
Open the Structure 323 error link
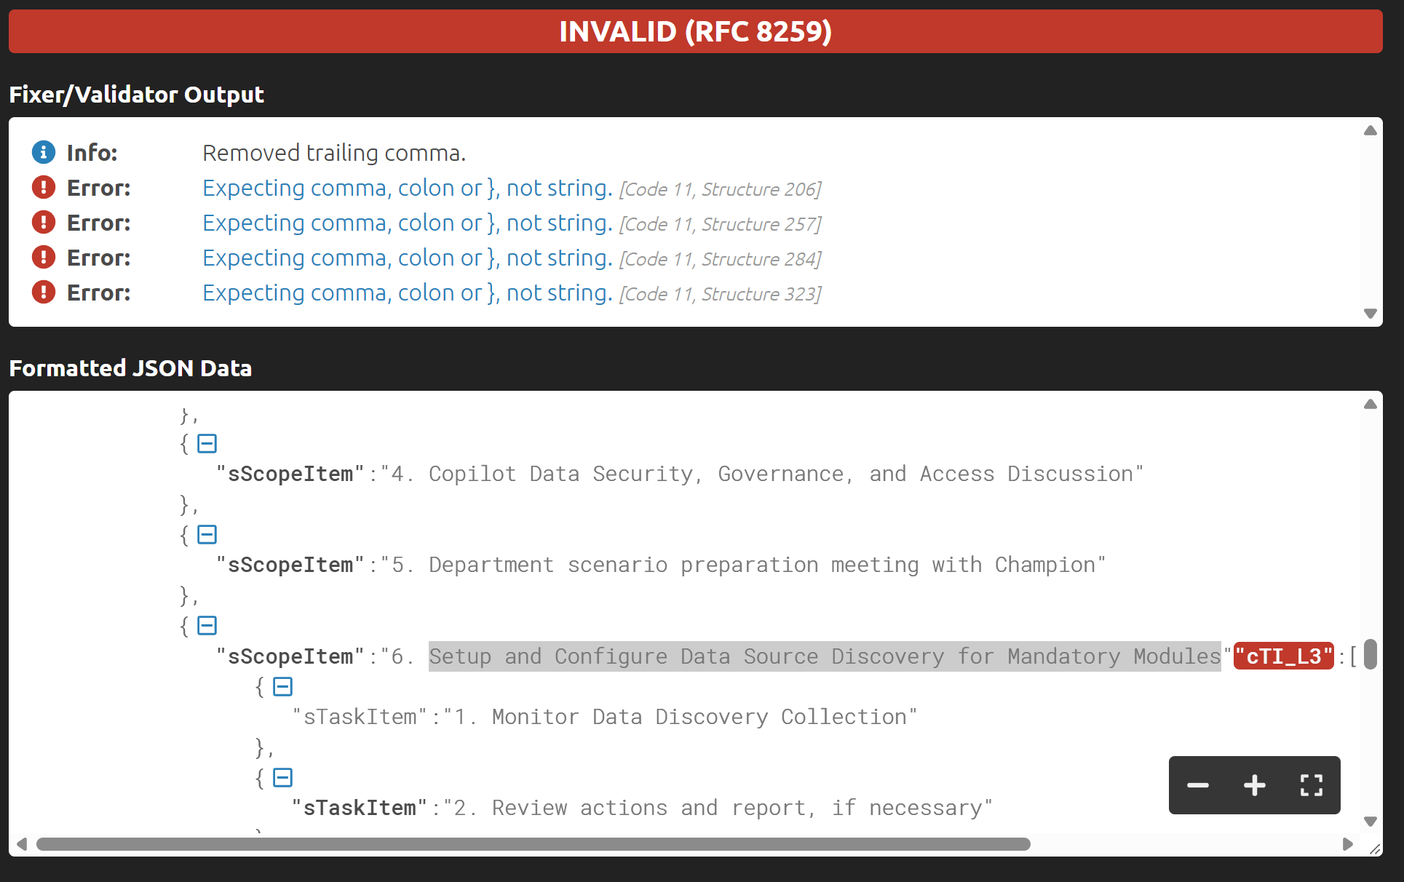408,293
